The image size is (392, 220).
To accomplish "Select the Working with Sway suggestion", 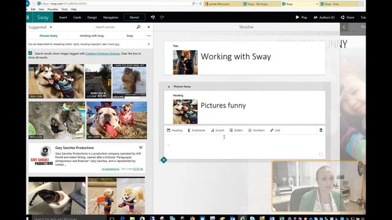I will (x=92, y=36).
